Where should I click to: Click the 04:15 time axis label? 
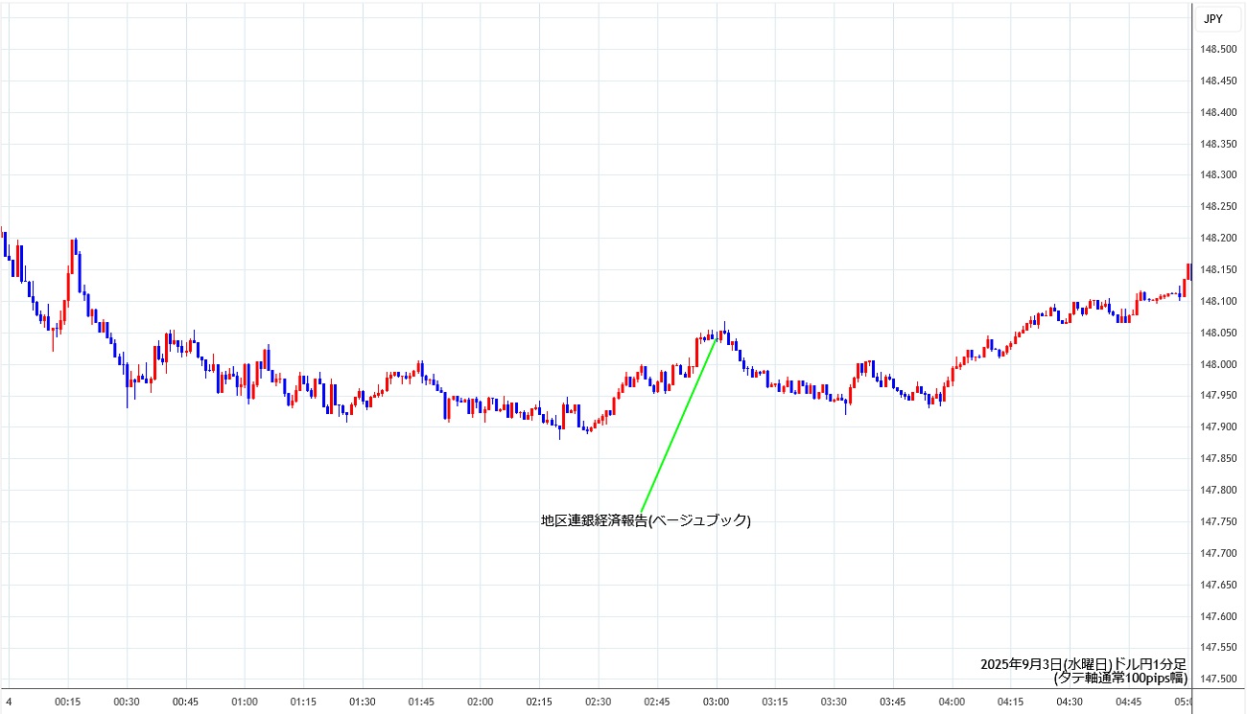pos(1011,702)
